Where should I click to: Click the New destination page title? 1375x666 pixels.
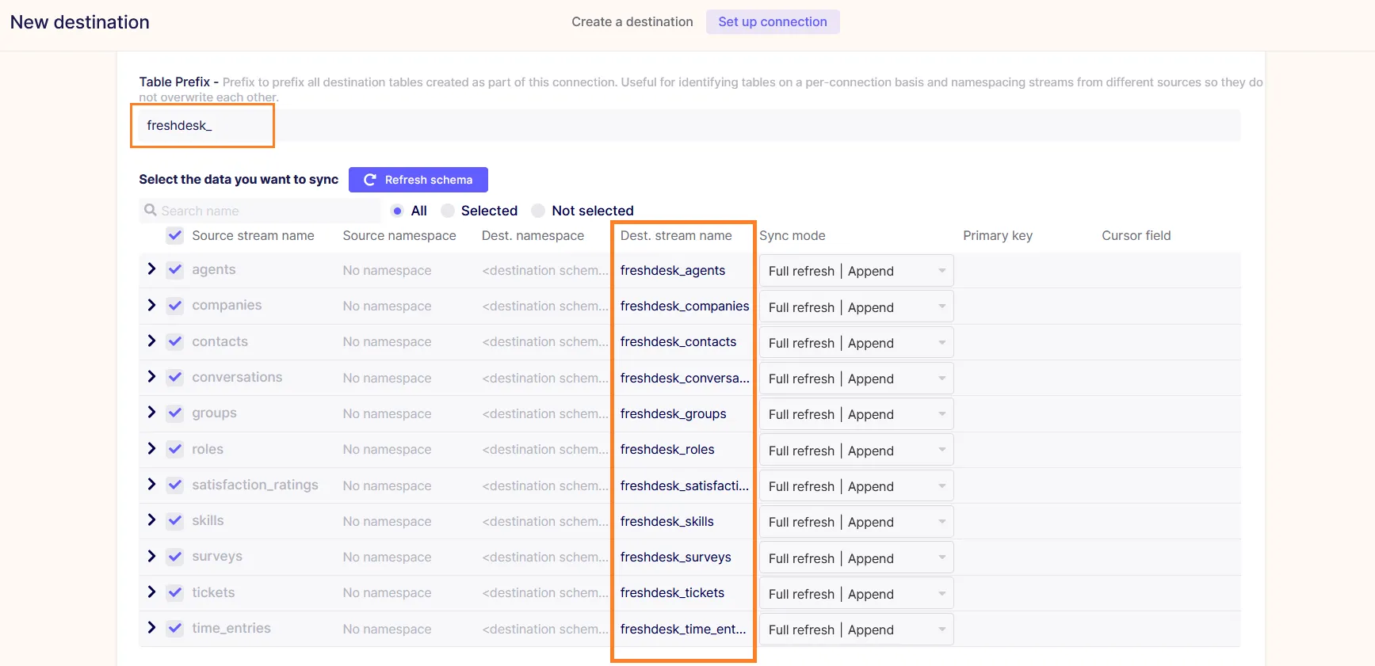[x=80, y=22]
